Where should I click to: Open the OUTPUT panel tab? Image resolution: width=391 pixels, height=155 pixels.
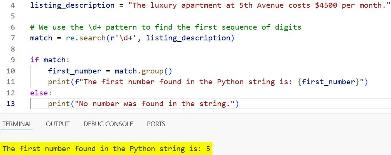[57, 124]
